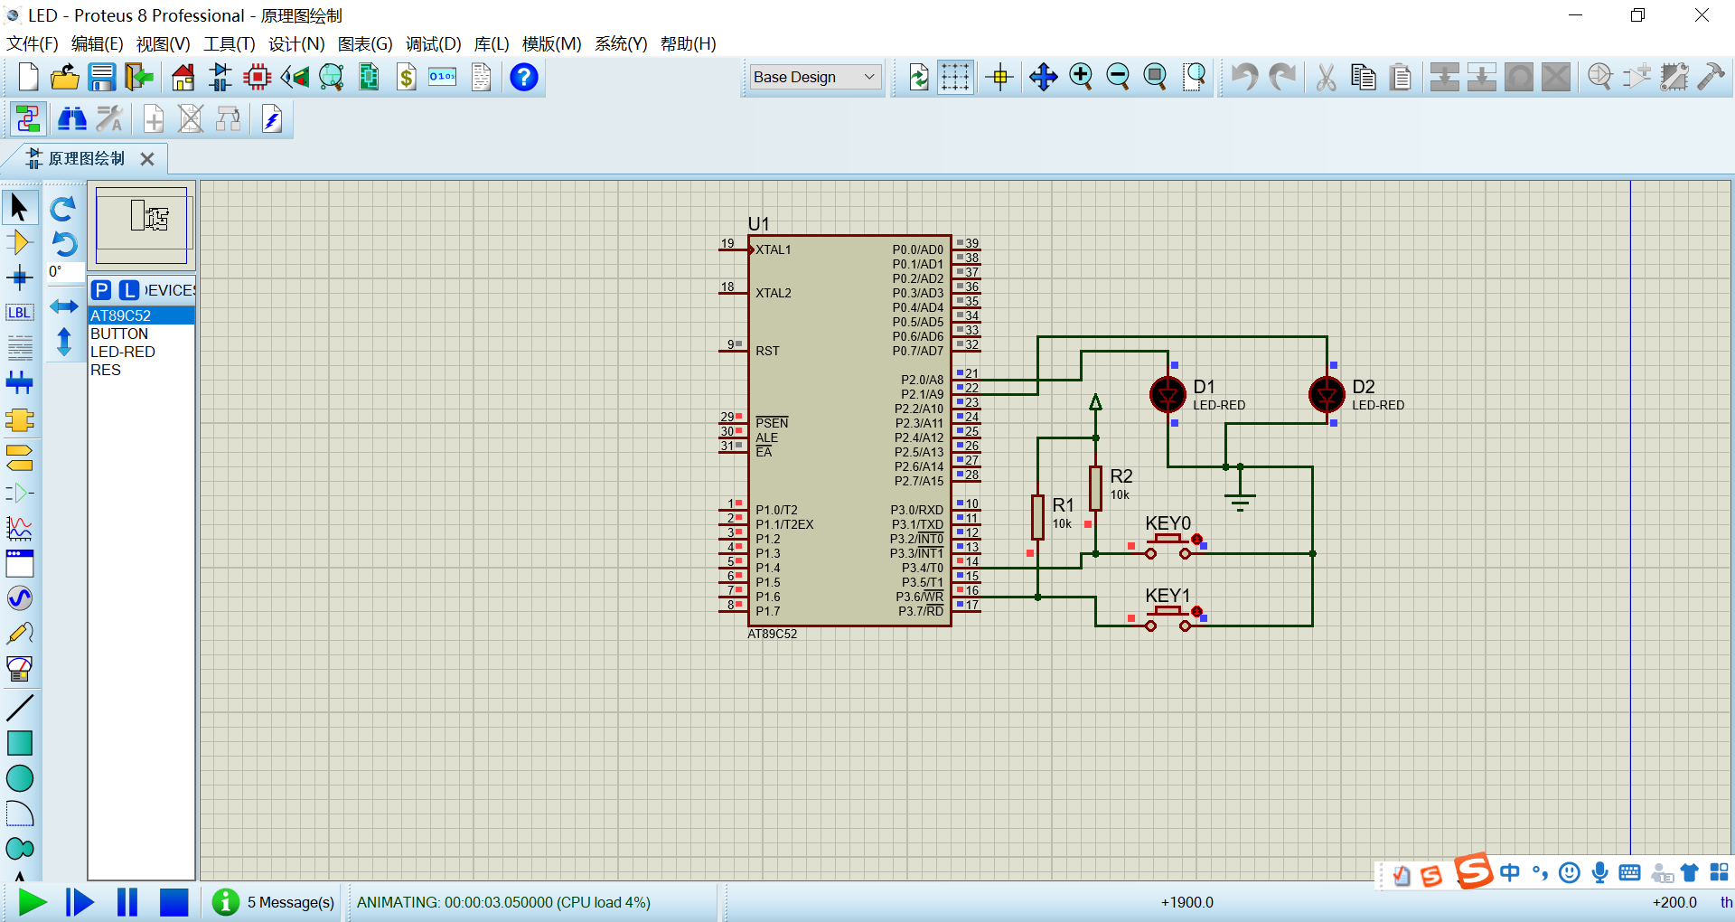Open the Help question mark icon
This screenshot has height=922, width=1735.
click(x=523, y=78)
